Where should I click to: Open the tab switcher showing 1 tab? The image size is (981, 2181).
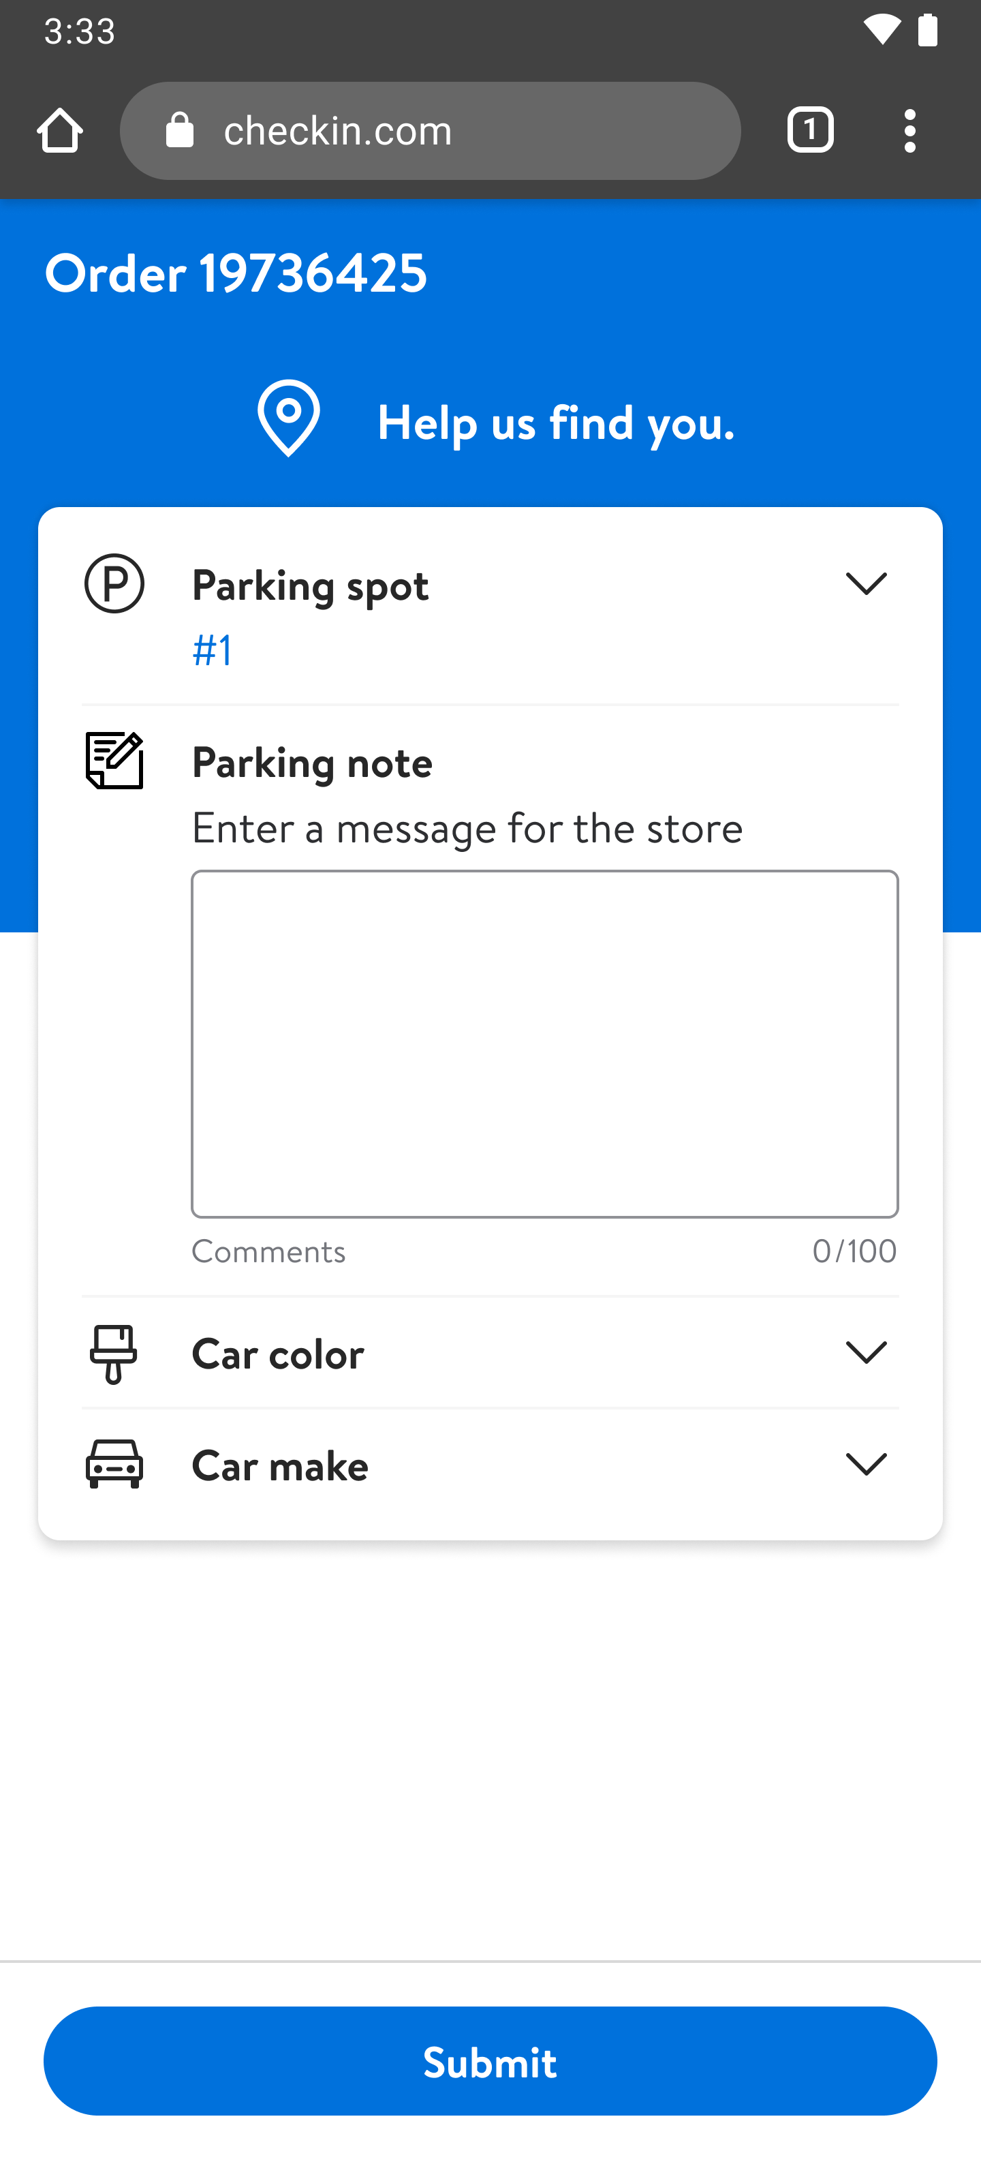pyautogui.click(x=810, y=132)
